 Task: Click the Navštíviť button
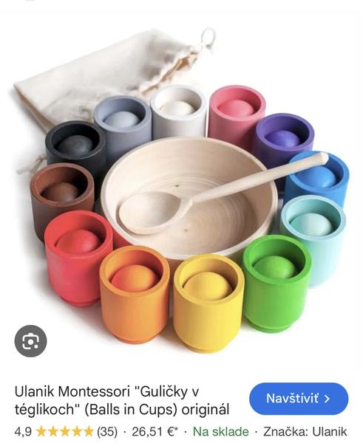[x=299, y=399]
